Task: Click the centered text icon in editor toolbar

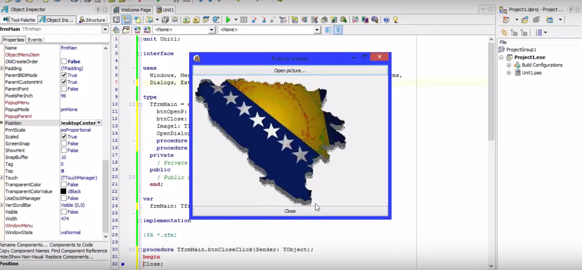Action: 338,30
